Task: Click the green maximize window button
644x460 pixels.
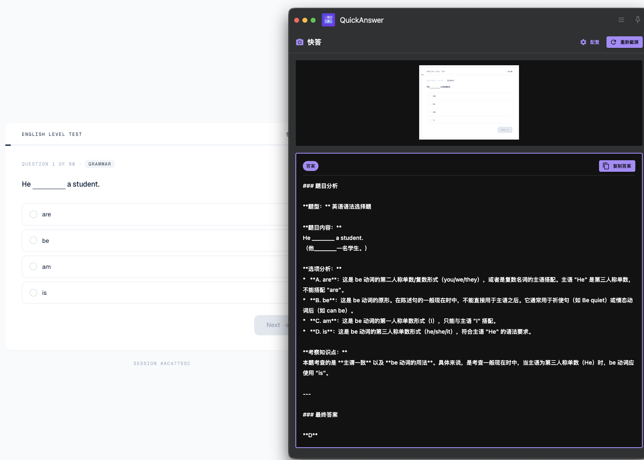Action: (313, 20)
